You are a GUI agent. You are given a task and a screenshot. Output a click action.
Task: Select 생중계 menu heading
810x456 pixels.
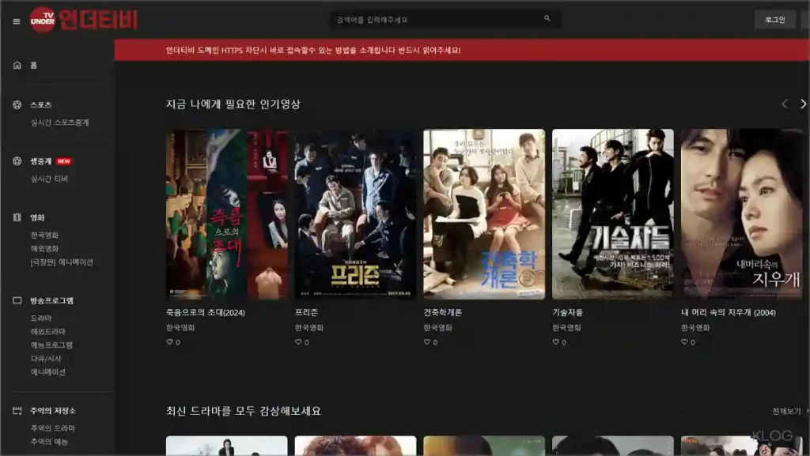click(x=41, y=161)
